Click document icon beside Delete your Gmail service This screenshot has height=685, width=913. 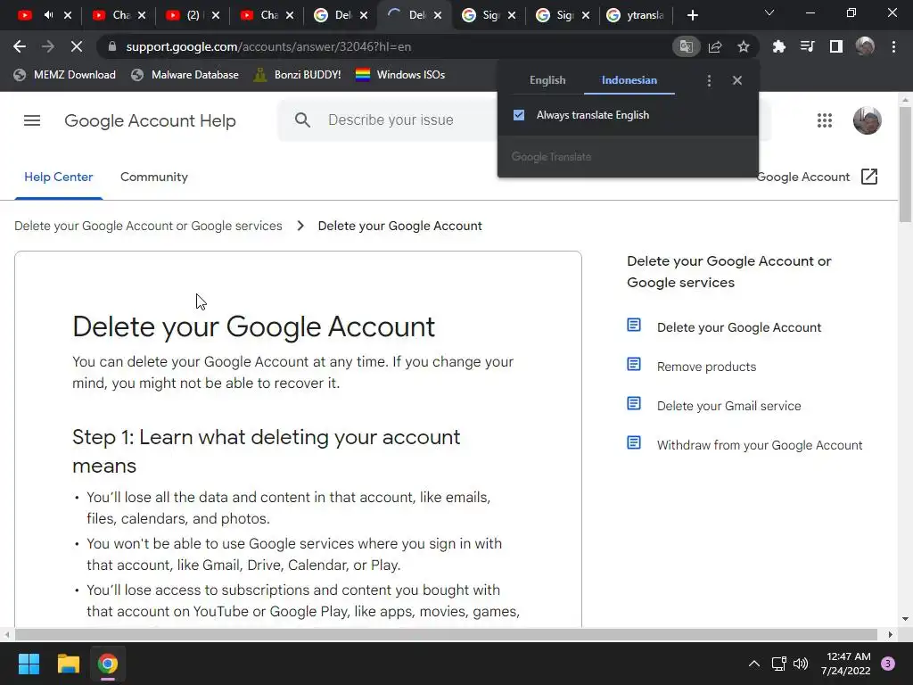[634, 404]
